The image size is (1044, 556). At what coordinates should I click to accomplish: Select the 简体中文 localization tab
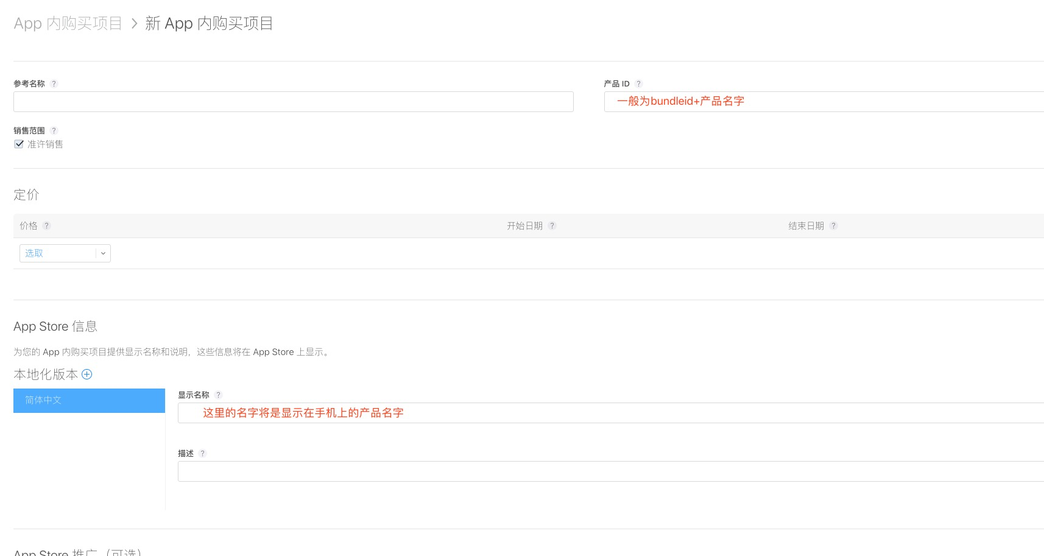(89, 400)
